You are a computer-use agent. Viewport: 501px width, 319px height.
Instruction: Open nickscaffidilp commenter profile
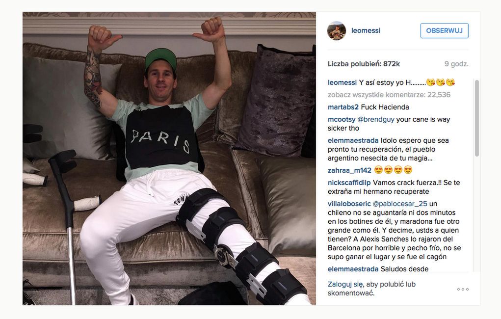tap(349, 183)
